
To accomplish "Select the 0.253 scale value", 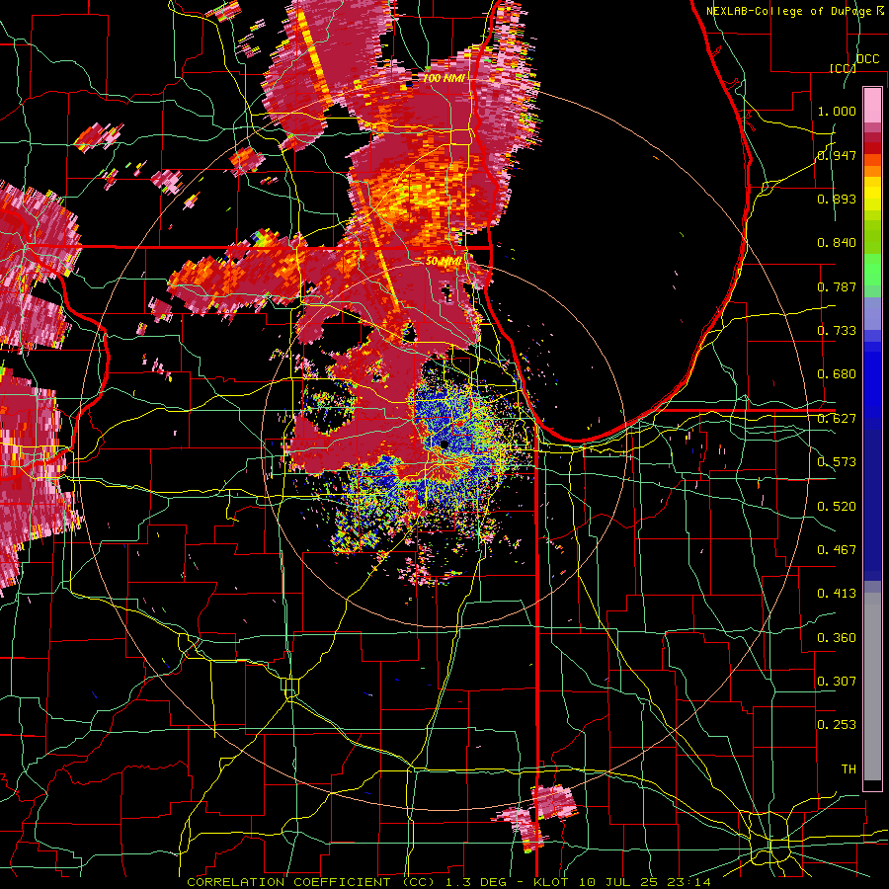I will [837, 725].
